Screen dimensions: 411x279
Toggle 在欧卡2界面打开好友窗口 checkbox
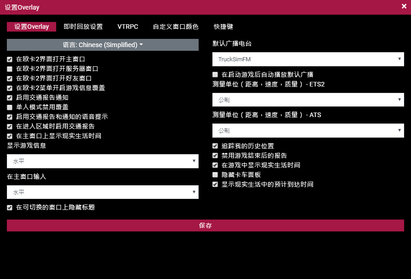coord(10,79)
